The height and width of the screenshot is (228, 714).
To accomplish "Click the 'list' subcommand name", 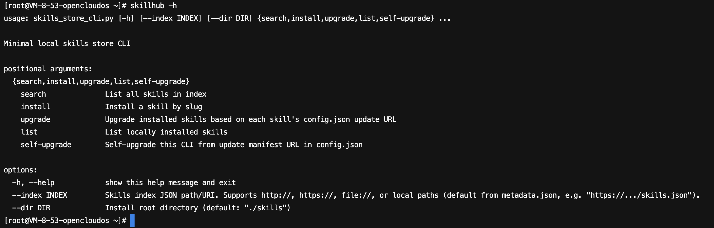I will (x=29, y=132).
